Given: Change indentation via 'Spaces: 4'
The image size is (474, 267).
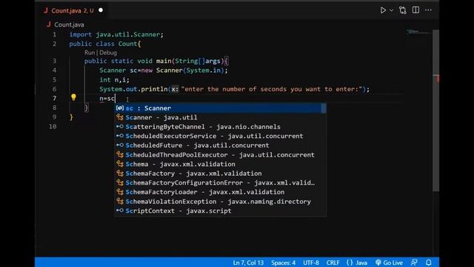Looking at the screenshot, I should click(283, 263).
